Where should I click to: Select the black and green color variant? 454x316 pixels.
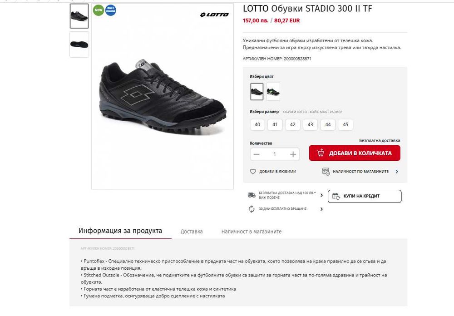click(x=273, y=92)
